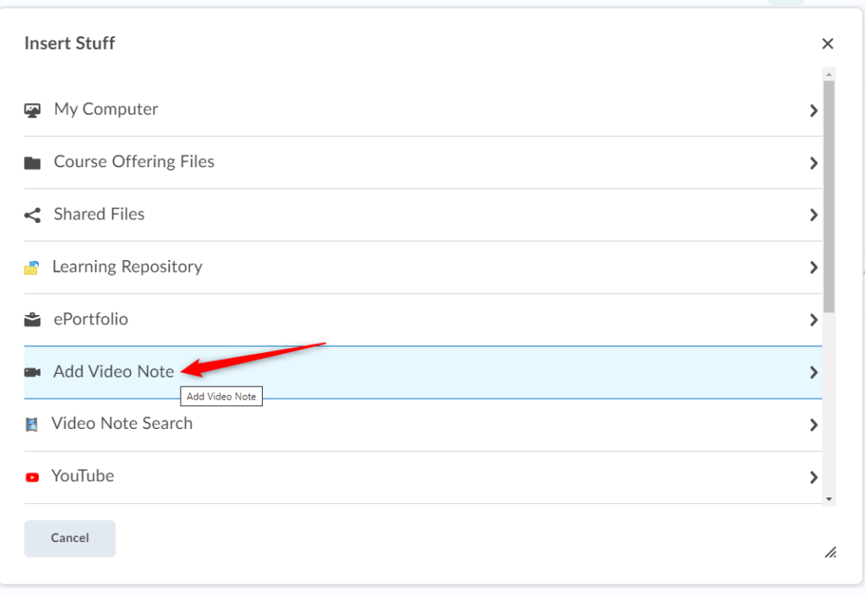This screenshot has width=865, height=597.
Task: Open the chevron beside Learning Repository
Action: (x=813, y=268)
